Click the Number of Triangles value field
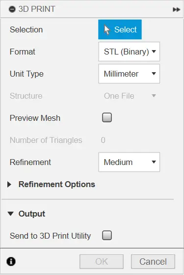 pyautogui.click(x=103, y=140)
